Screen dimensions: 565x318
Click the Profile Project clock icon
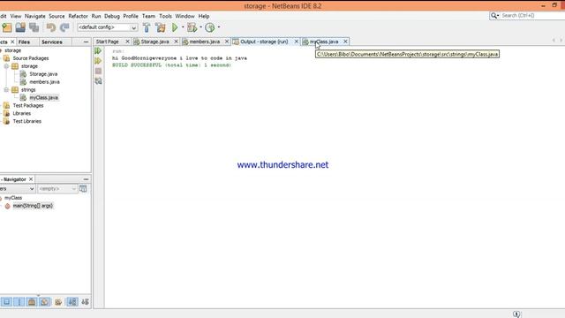pyautogui.click(x=210, y=27)
